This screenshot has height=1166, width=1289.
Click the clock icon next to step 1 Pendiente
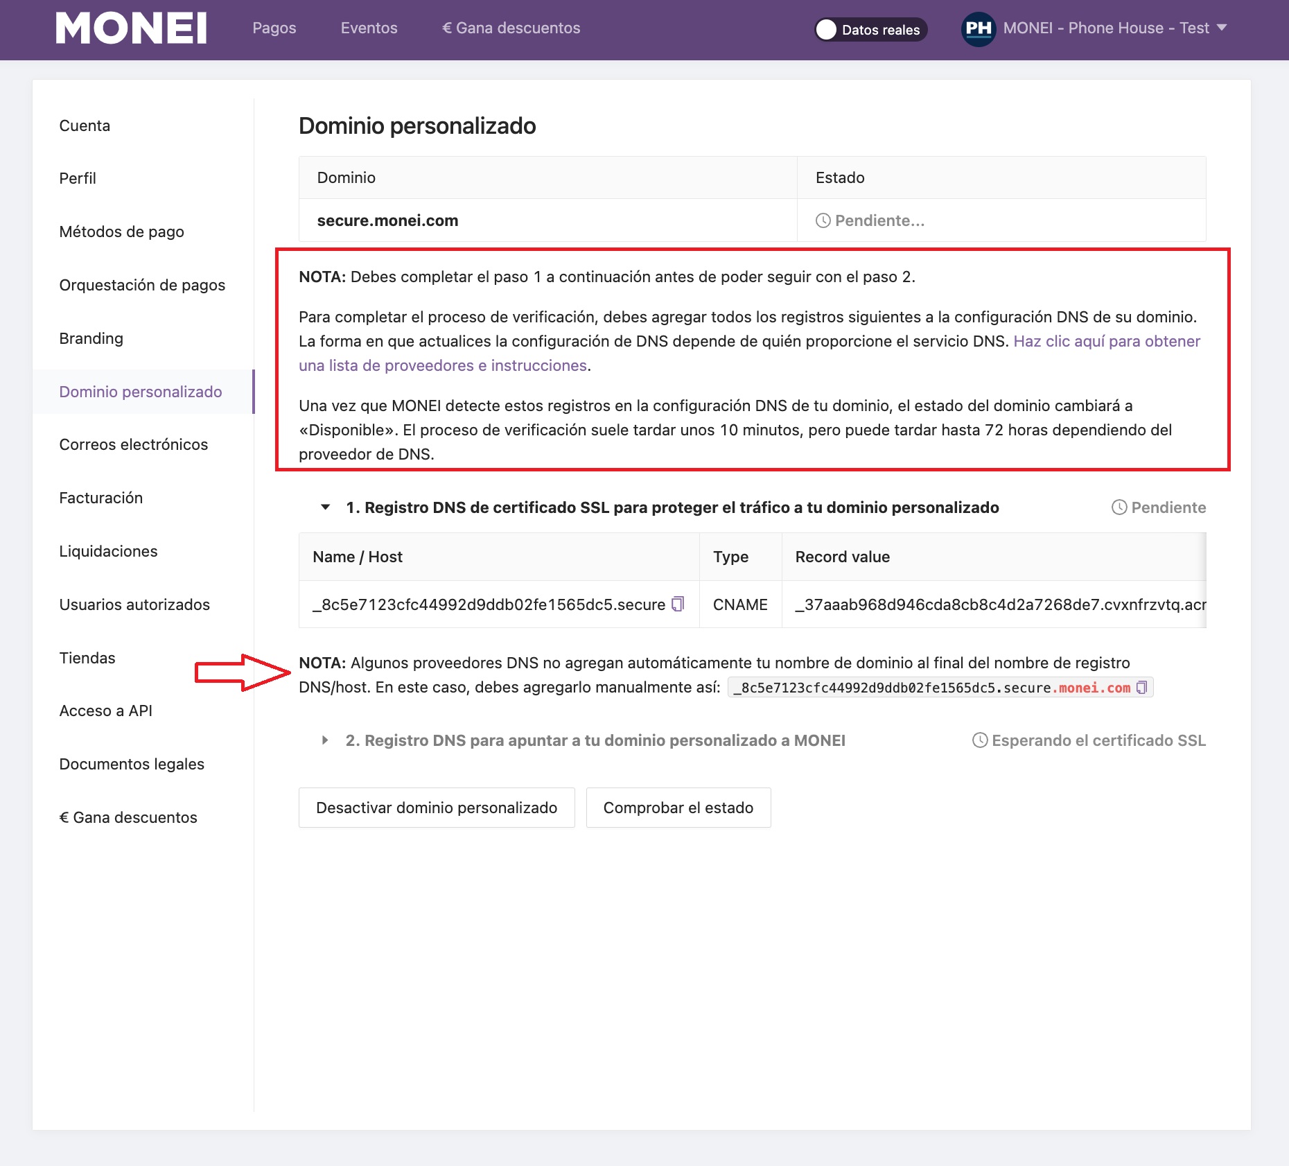tap(1119, 507)
